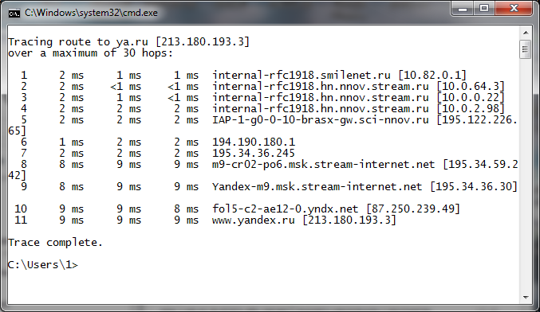Maximize the cmd.exe window
The image size is (540, 312).
click(x=484, y=8)
